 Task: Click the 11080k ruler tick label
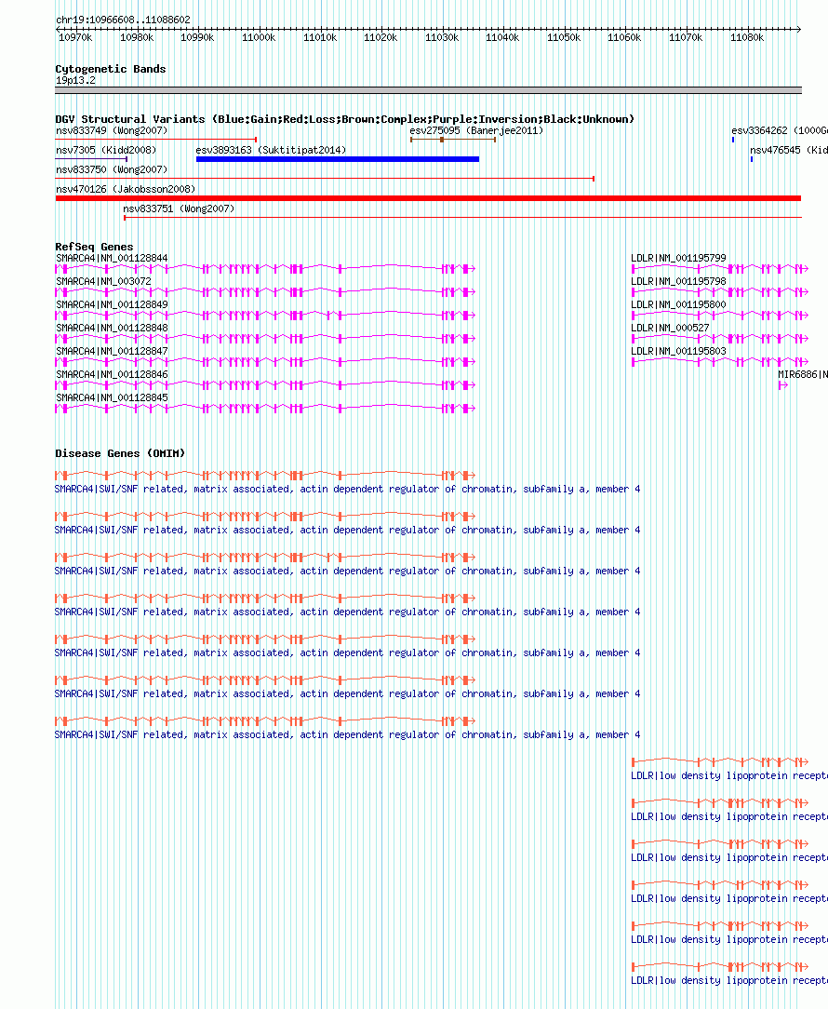pos(747,38)
